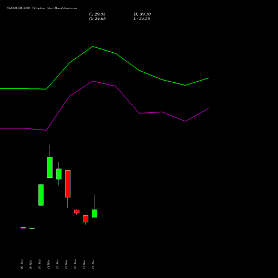
Task: Select the 10 Mar date label
Action: point(39,264)
